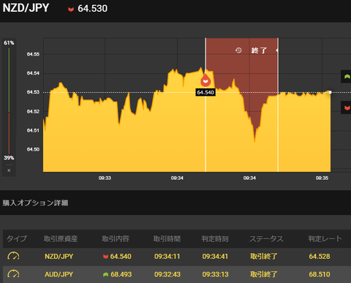This screenshot has height=283, width=351.
Task: Click the current rate 64.530 in header
Action: [x=92, y=9]
